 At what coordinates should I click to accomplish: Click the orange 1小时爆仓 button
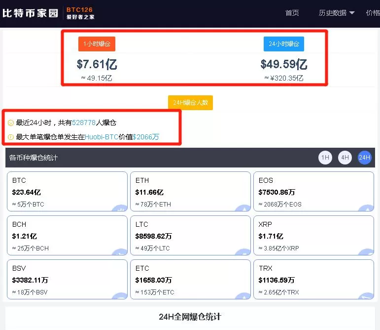[x=97, y=44]
